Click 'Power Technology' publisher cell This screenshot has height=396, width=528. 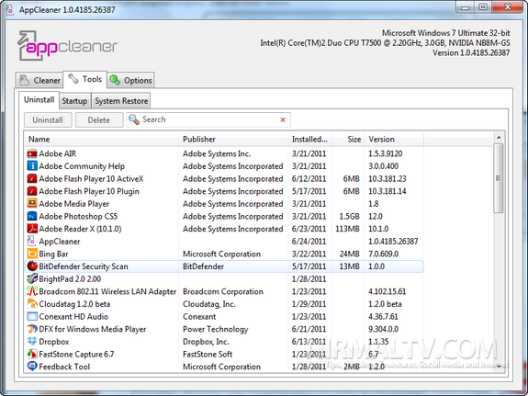[x=216, y=329]
